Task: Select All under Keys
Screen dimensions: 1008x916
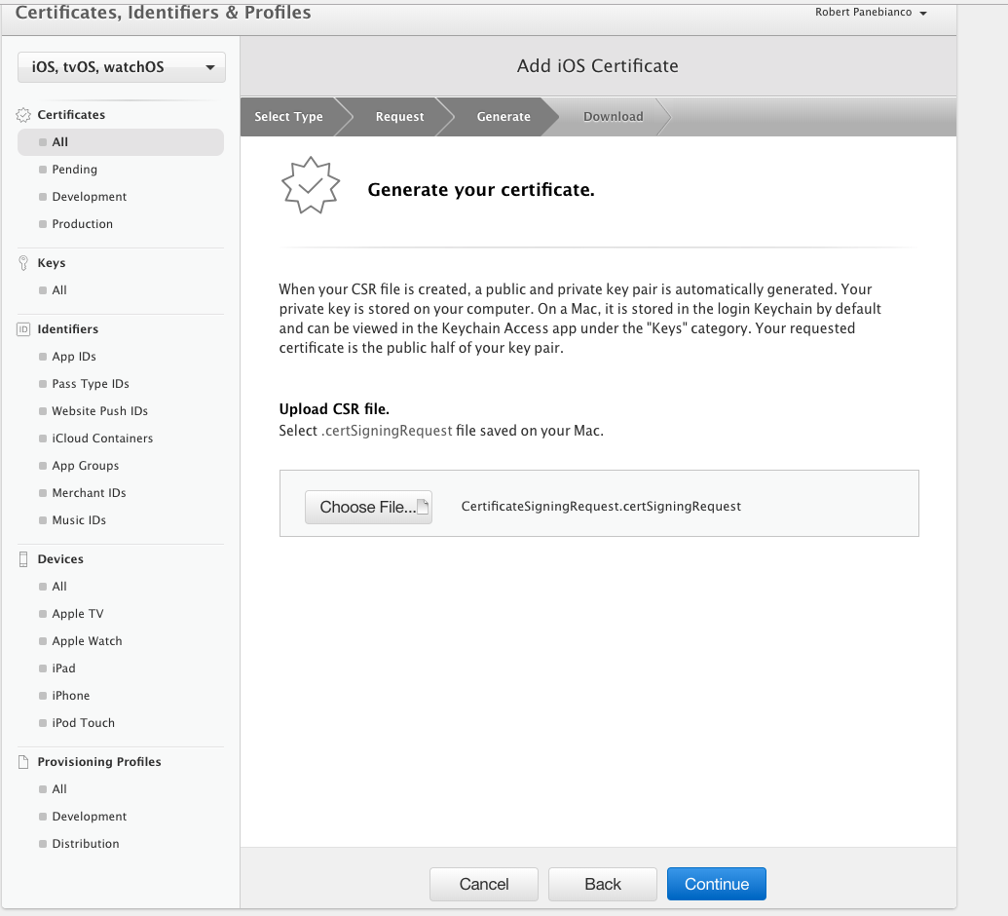Action: 59,290
